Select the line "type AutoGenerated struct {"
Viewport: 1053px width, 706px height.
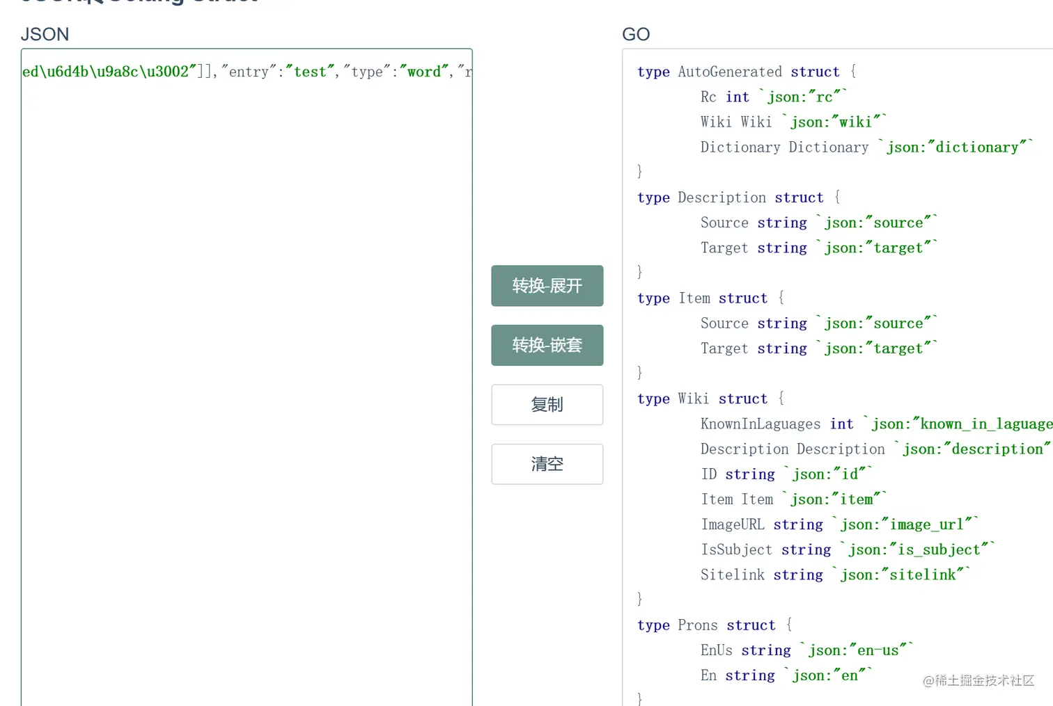(x=747, y=72)
